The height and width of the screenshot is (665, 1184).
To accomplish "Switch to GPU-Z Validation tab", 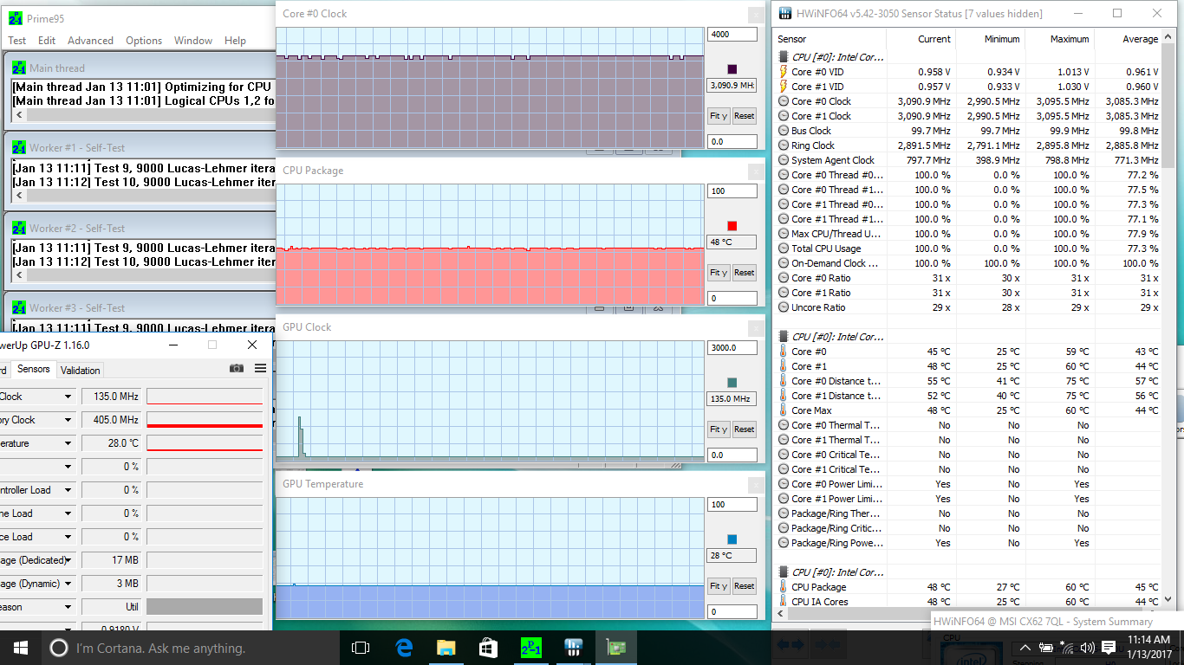I will (x=81, y=370).
